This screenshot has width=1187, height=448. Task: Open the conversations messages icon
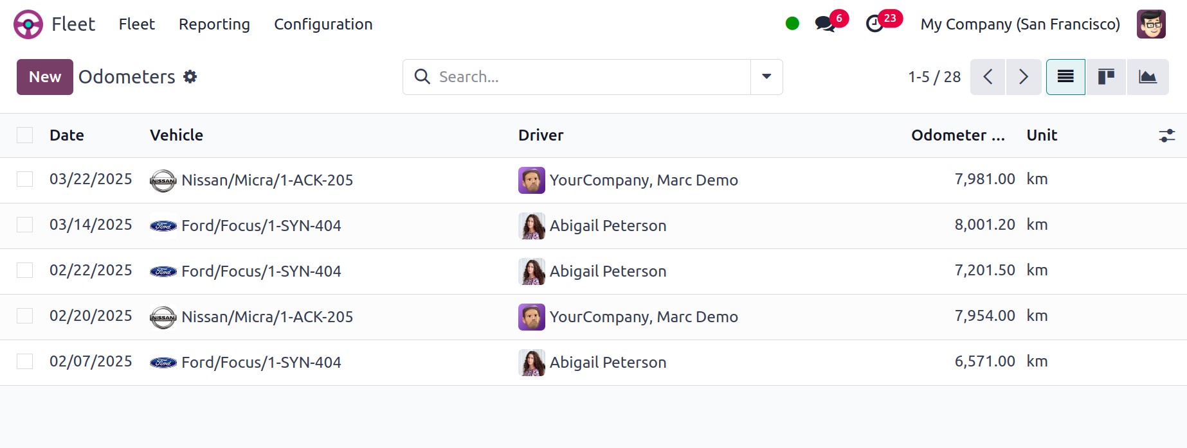tap(825, 24)
